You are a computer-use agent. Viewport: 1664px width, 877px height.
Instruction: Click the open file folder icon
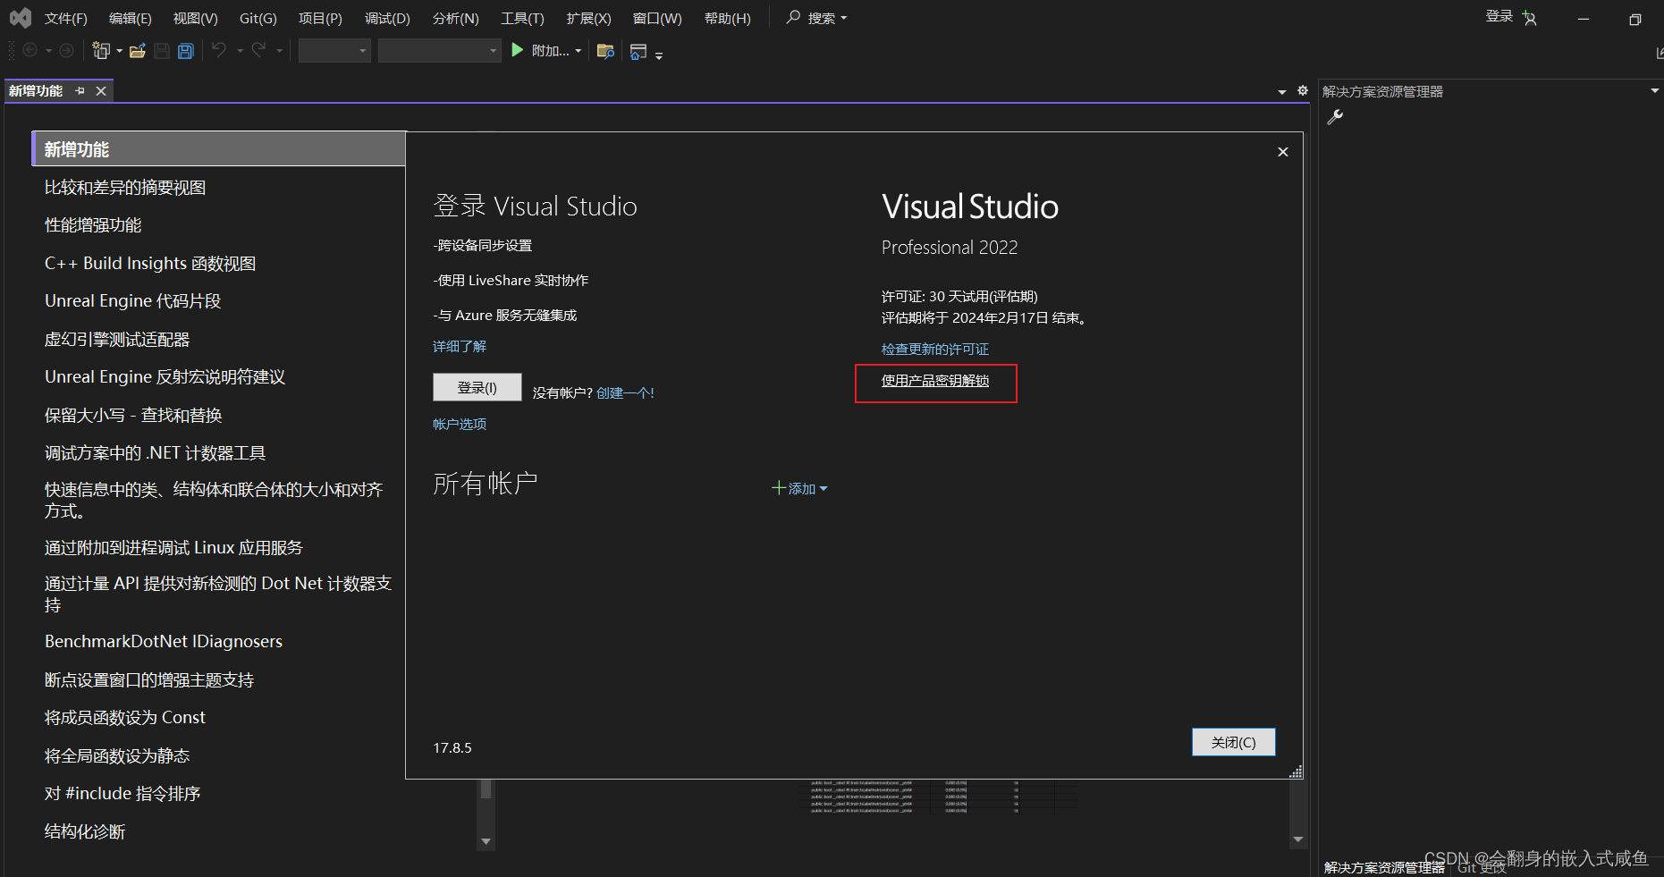coord(138,51)
